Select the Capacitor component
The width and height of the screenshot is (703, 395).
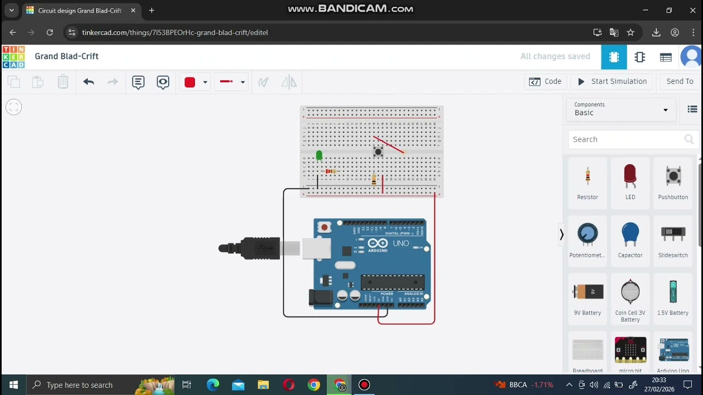[x=630, y=240]
